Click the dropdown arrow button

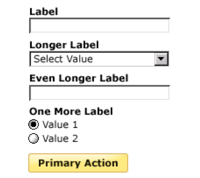pos(161,59)
